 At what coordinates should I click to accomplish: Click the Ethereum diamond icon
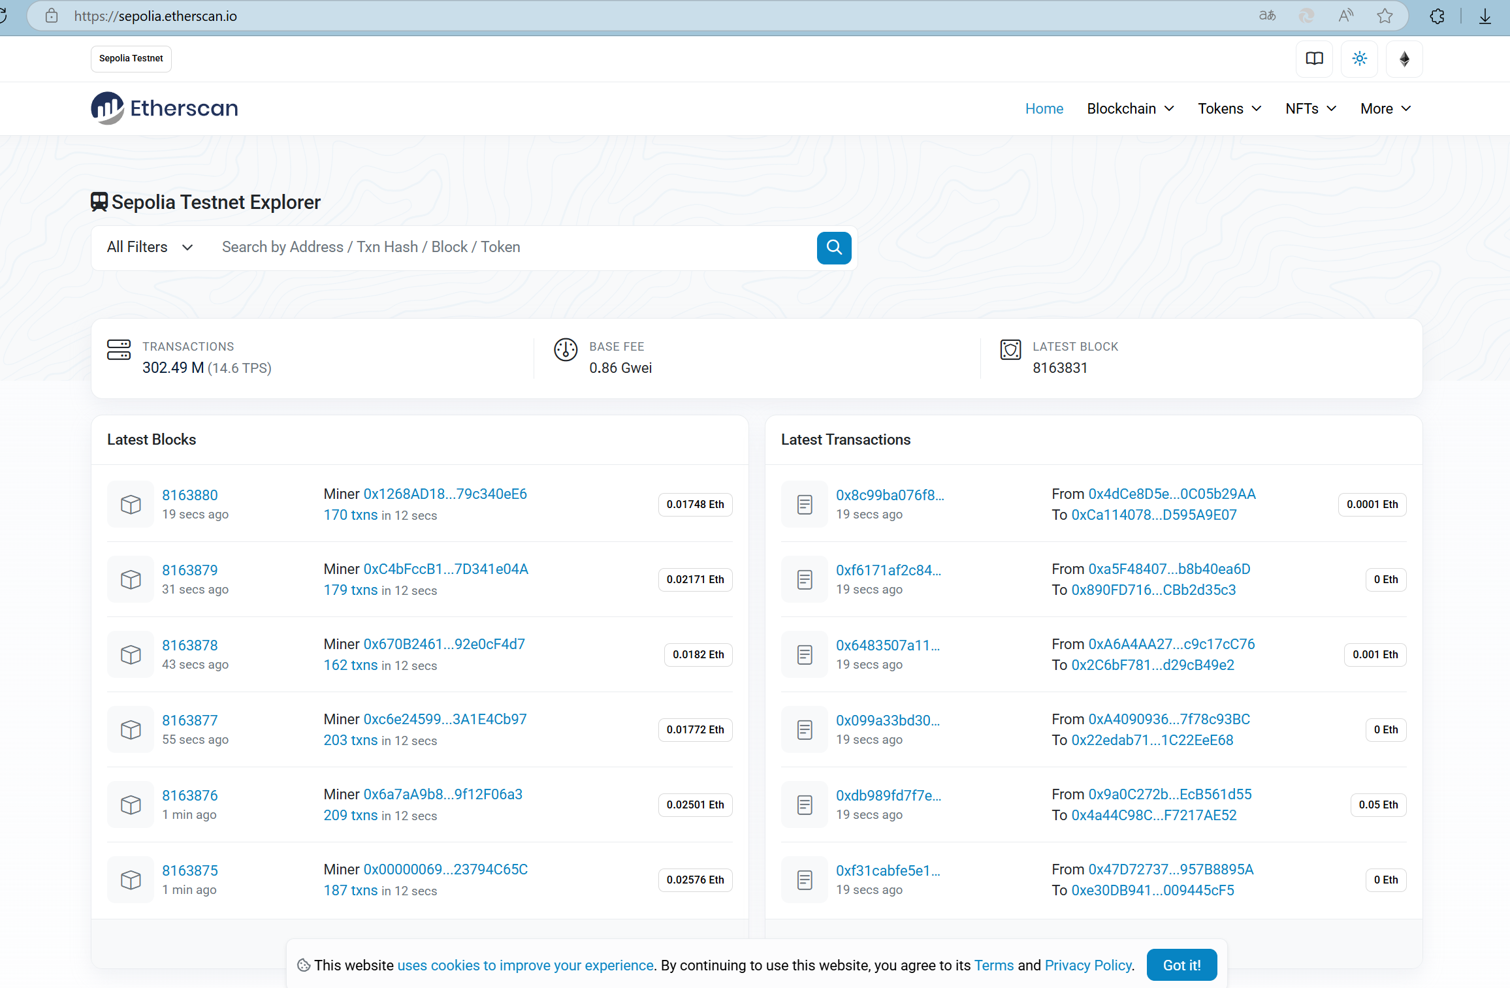(1404, 59)
